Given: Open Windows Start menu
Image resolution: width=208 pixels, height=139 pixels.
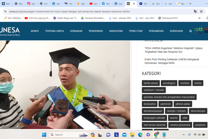Looking at the screenshot, I should point(44,135).
